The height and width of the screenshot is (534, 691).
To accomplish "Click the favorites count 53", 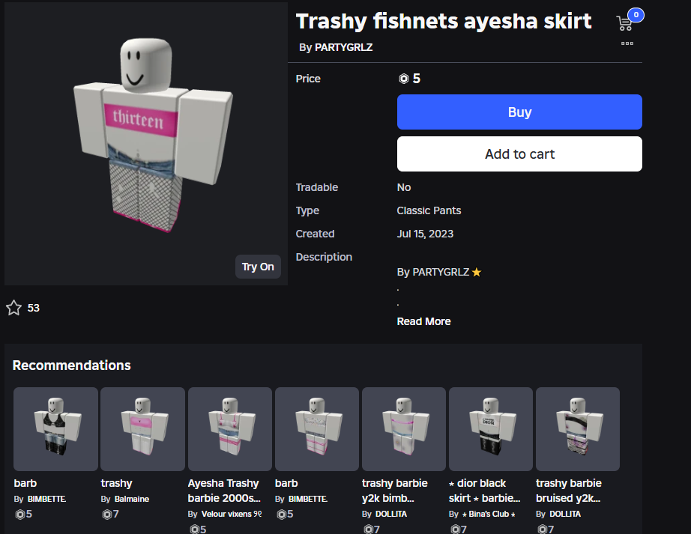I will coord(34,308).
